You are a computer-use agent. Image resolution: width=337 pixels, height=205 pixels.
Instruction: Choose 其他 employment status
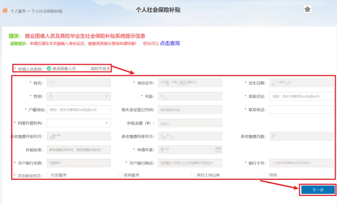tap(266, 175)
